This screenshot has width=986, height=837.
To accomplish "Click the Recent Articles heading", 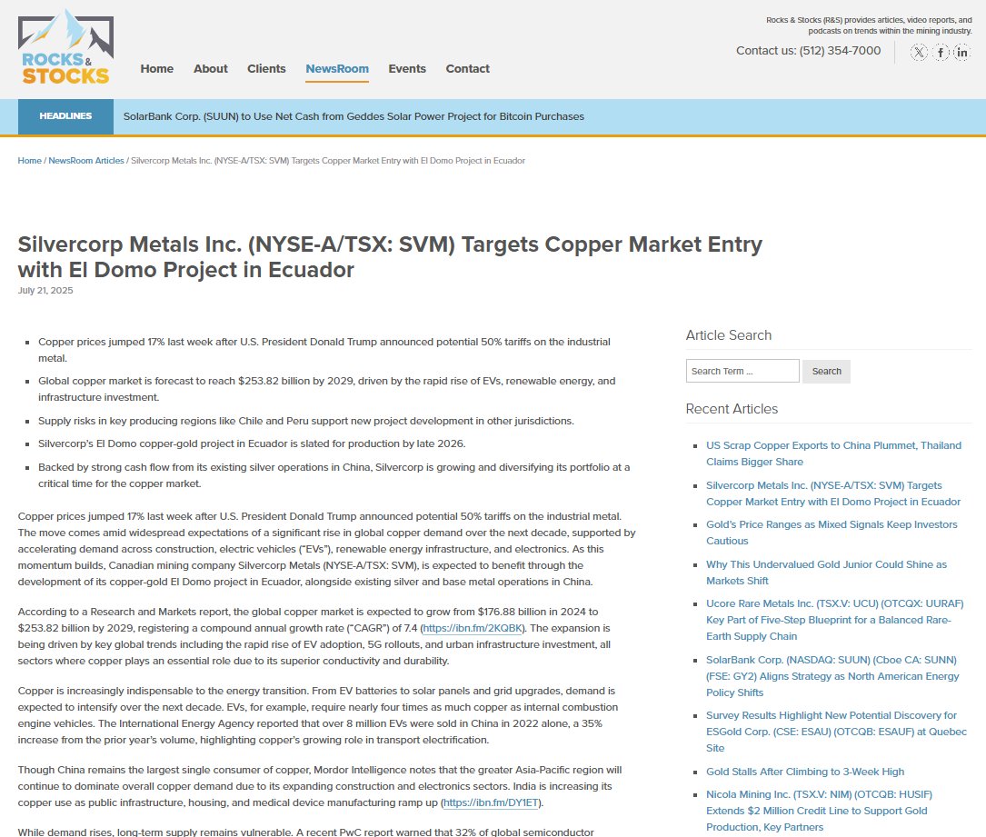I will [732, 409].
